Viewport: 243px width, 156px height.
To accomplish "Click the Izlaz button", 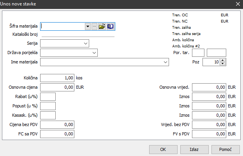I will click(194, 149).
